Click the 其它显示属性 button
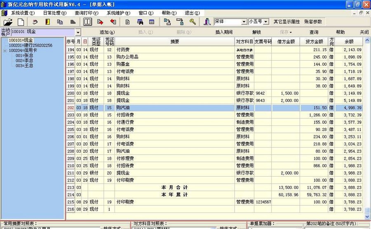371x229 pixels. (286, 22)
